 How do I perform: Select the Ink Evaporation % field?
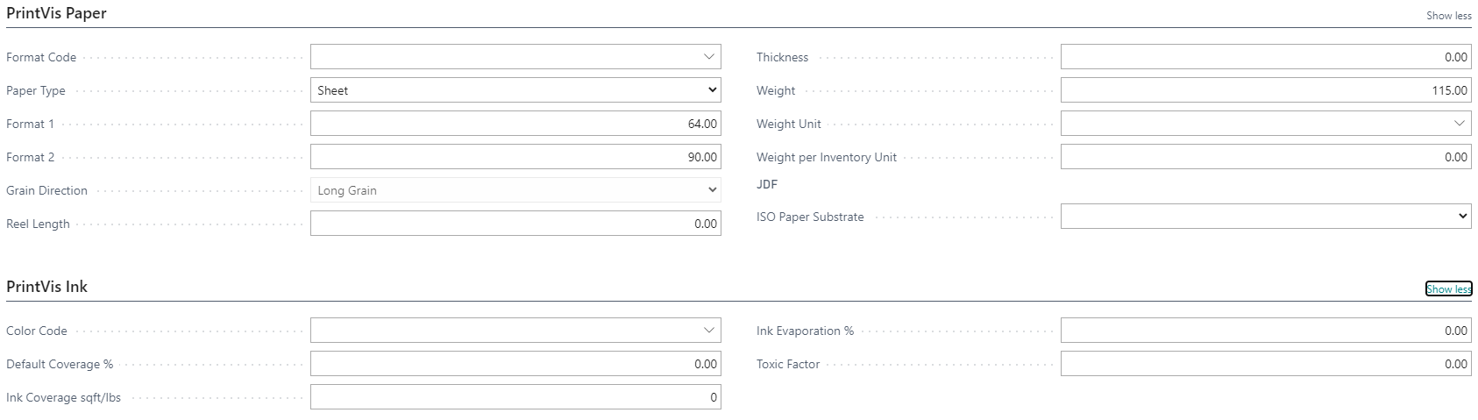pyautogui.click(x=1266, y=331)
